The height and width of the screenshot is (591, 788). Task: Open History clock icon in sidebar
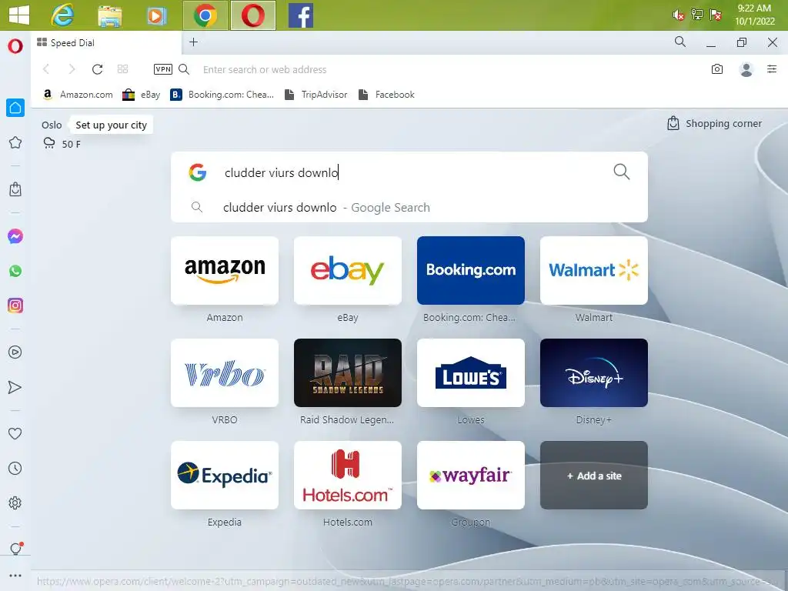15,469
